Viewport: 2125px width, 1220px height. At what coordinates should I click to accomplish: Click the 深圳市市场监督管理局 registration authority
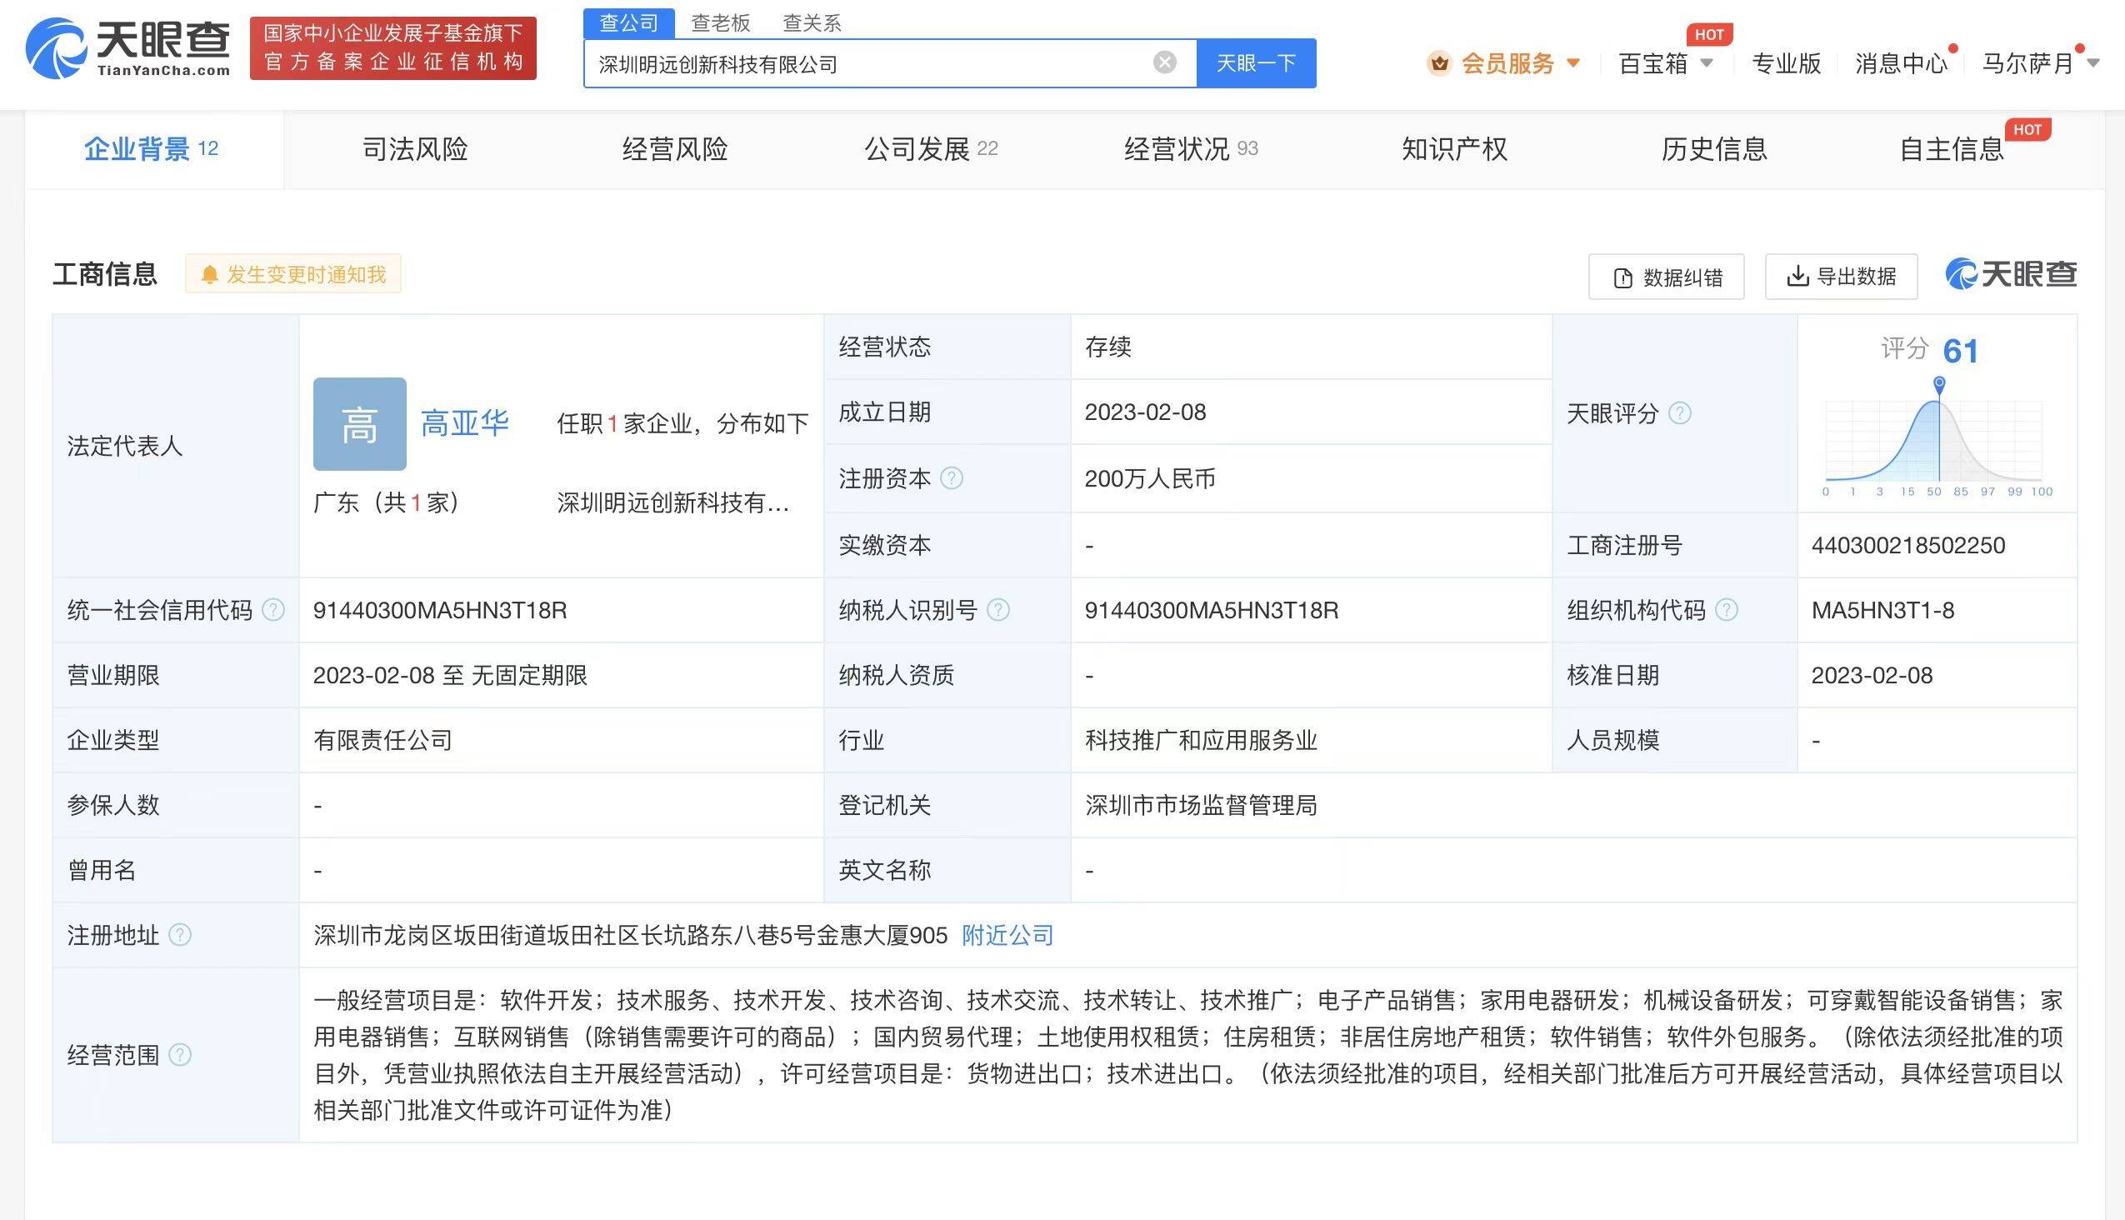click(1201, 806)
